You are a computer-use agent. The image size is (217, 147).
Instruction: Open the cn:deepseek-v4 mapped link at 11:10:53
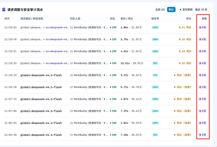[x=57, y=27]
